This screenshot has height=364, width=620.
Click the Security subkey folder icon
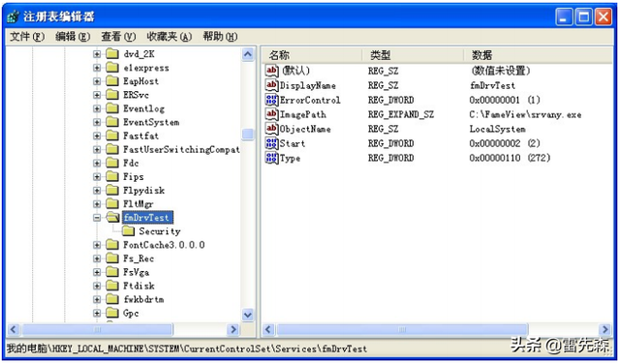128,230
